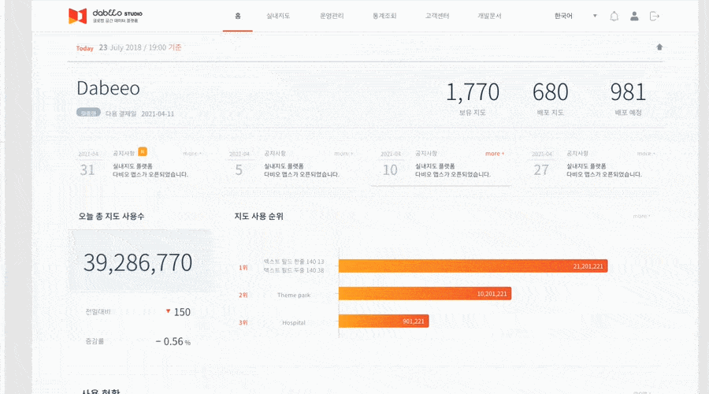
Task: Open the 한국어 language dropdown
Action: 563,16
